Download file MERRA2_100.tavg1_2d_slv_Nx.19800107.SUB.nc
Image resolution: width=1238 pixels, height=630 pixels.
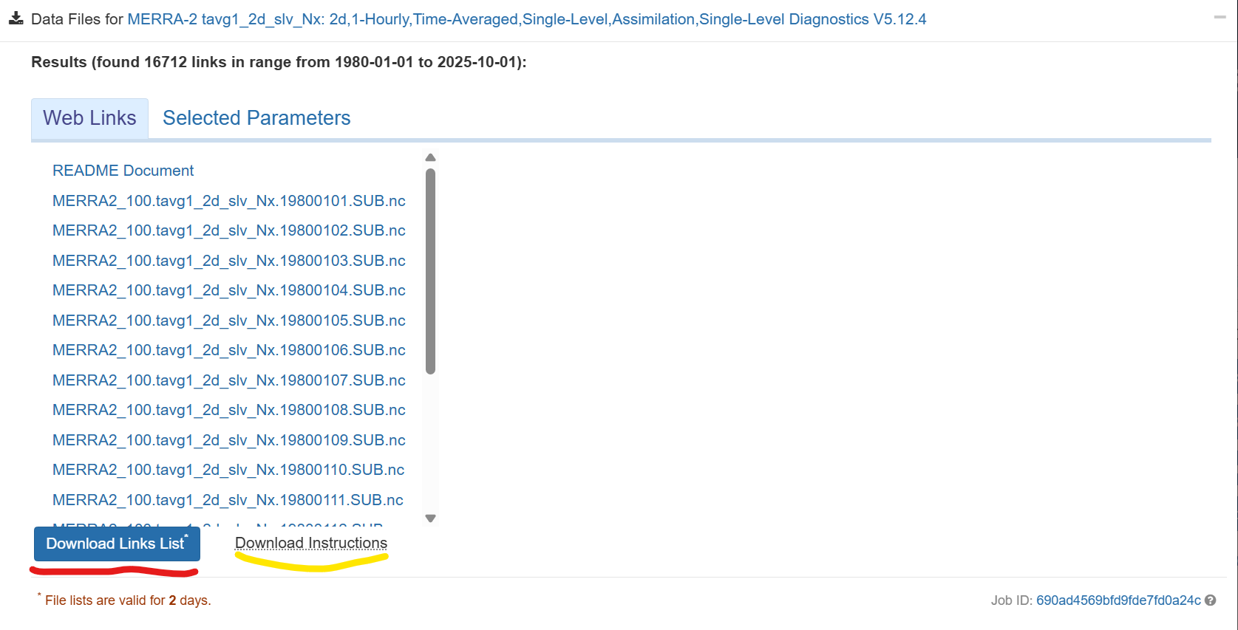point(229,380)
